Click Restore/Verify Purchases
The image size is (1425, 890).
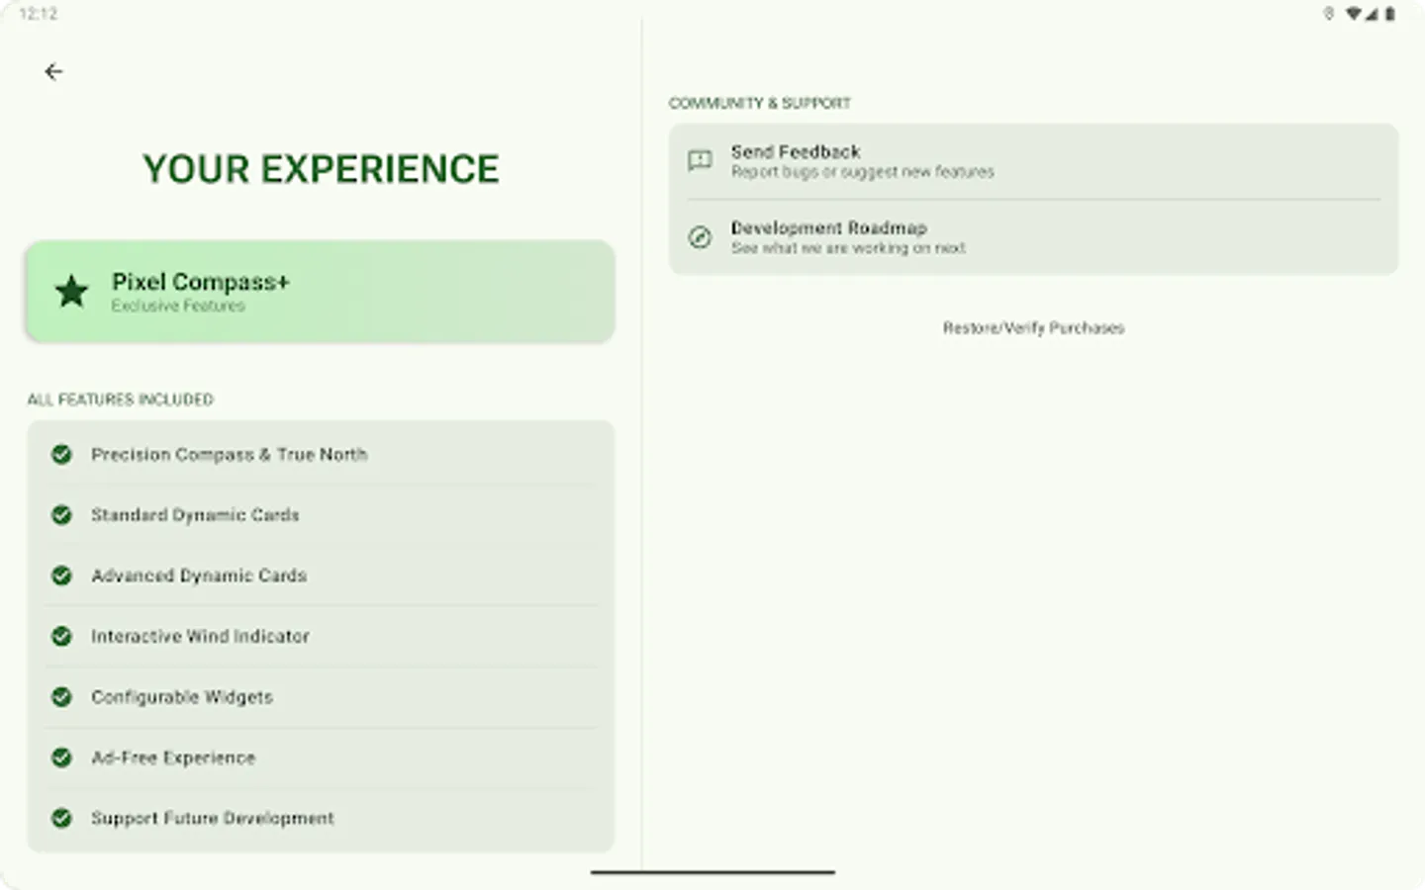(x=1033, y=327)
